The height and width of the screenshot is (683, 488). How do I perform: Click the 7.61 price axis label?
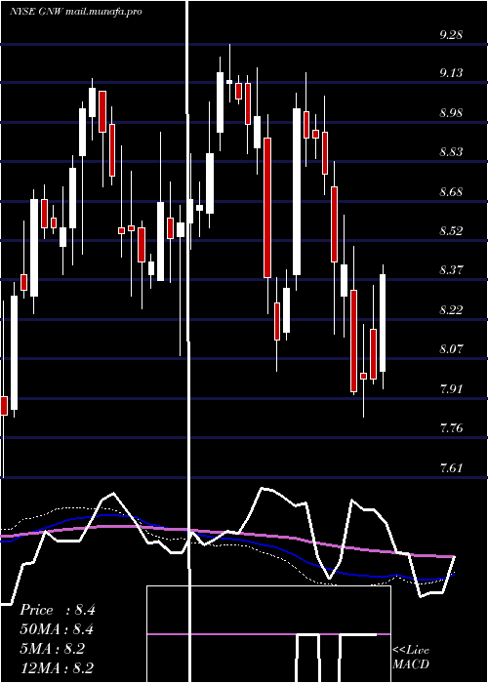[451, 467]
